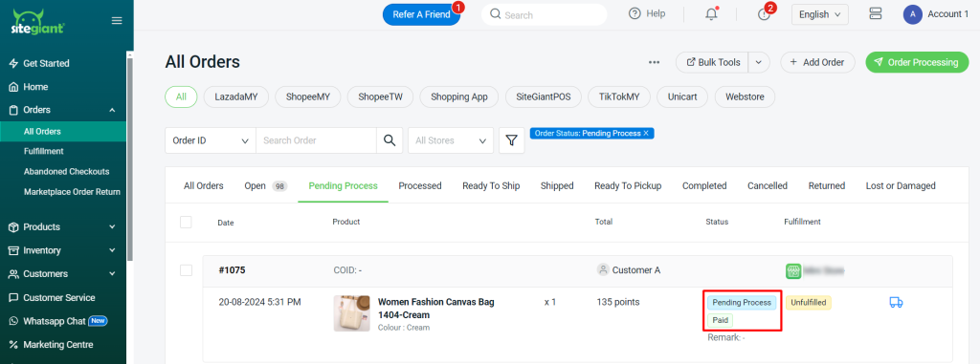The image size is (980, 364).
Task: Expand the Products sidebar section
Action: (113, 227)
